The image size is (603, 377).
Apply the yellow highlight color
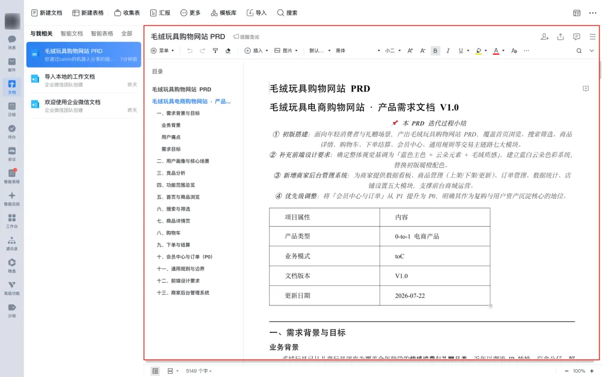click(x=478, y=51)
